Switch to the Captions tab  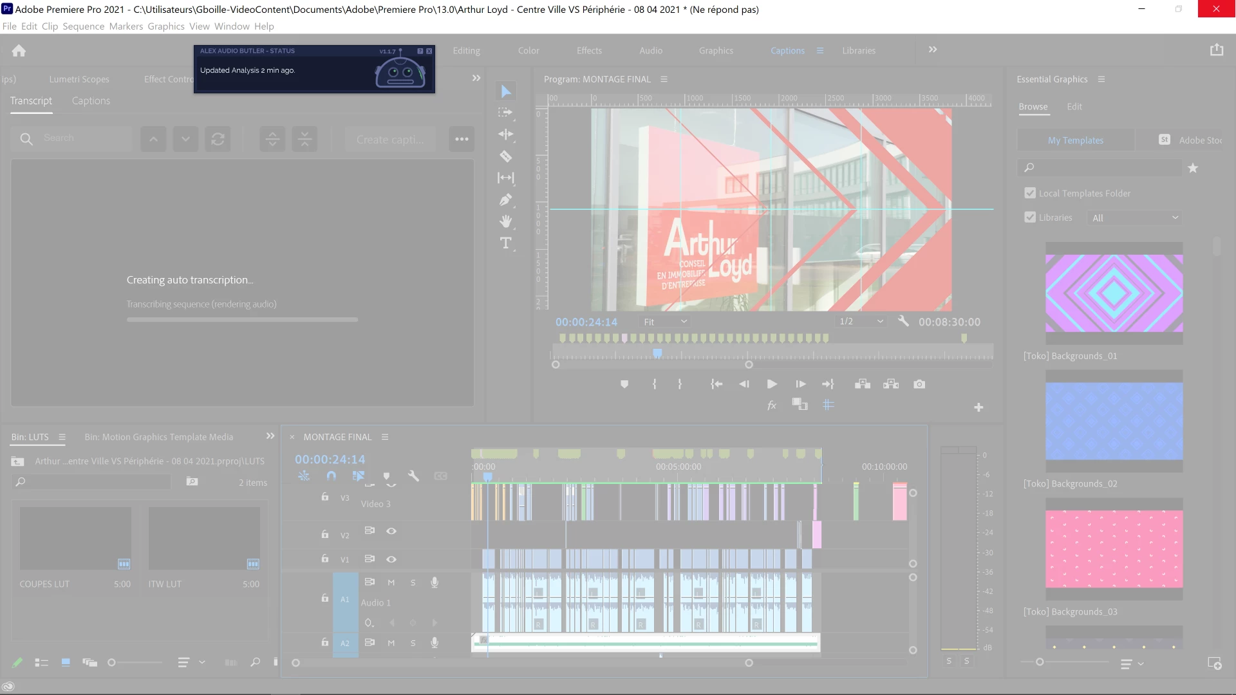click(91, 101)
